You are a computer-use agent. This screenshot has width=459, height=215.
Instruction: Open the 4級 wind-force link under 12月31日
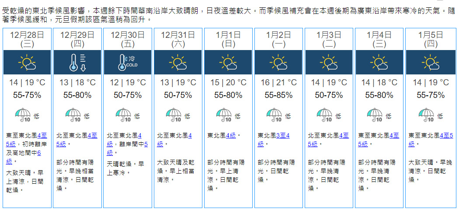(x=189, y=136)
